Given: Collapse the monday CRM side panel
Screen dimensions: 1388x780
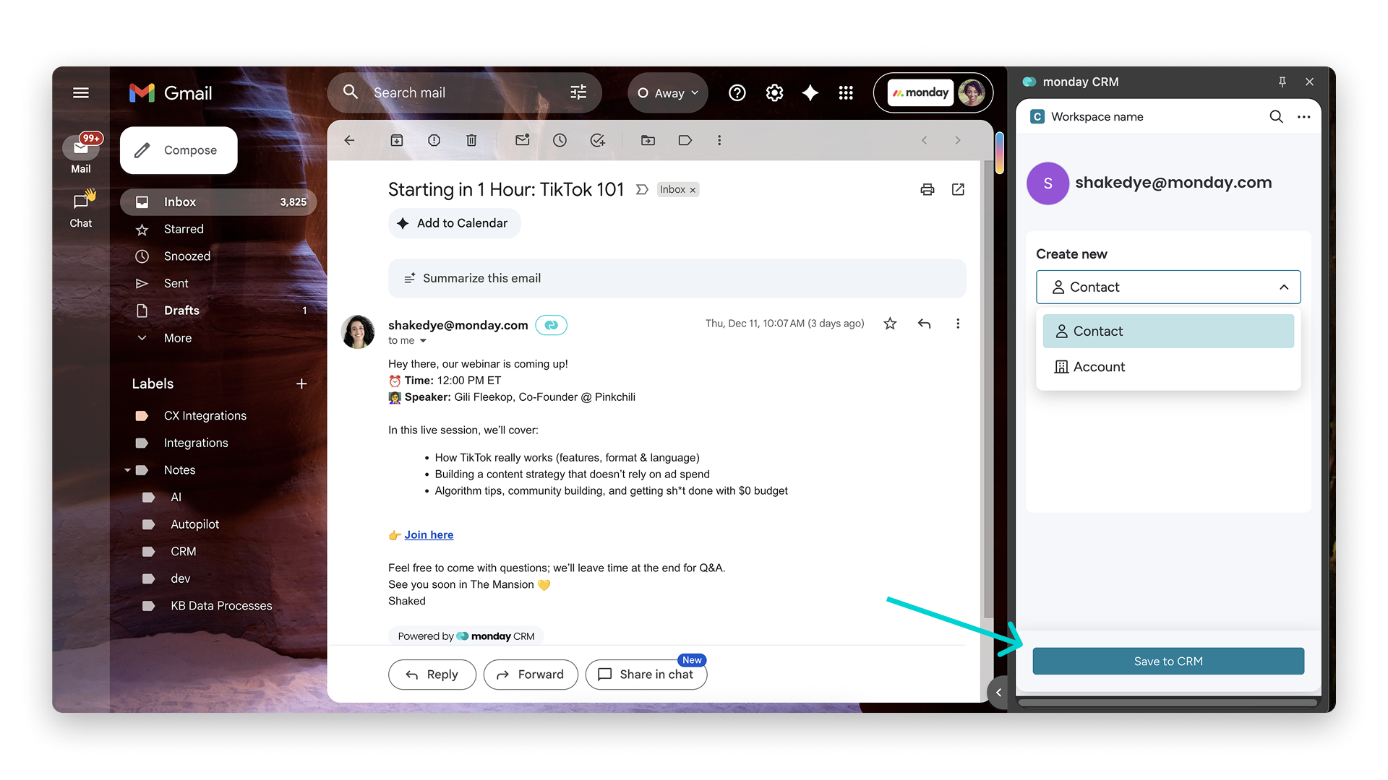Looking at the screenshot, I should point(998,693).
